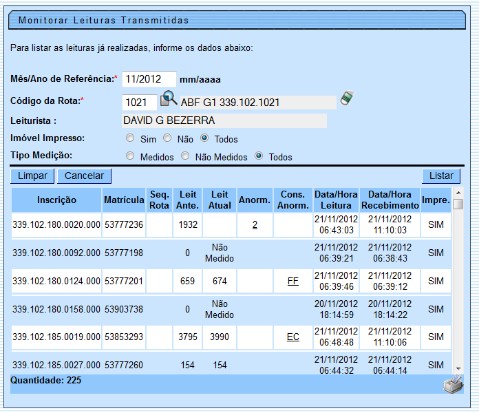The width and height of the screenshot is (479, 413).
Task: Choose 'Todos' for Imóvel Impresso
Action: click(204, 138)
